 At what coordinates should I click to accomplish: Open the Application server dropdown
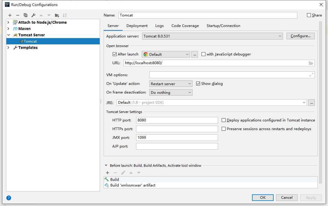coord(212,36)
